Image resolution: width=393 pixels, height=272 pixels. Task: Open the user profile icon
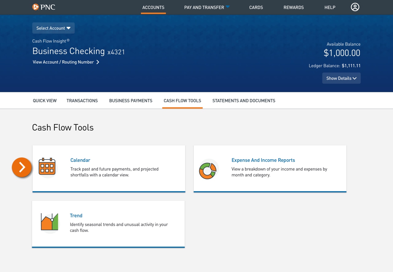[x=355, y=7]
